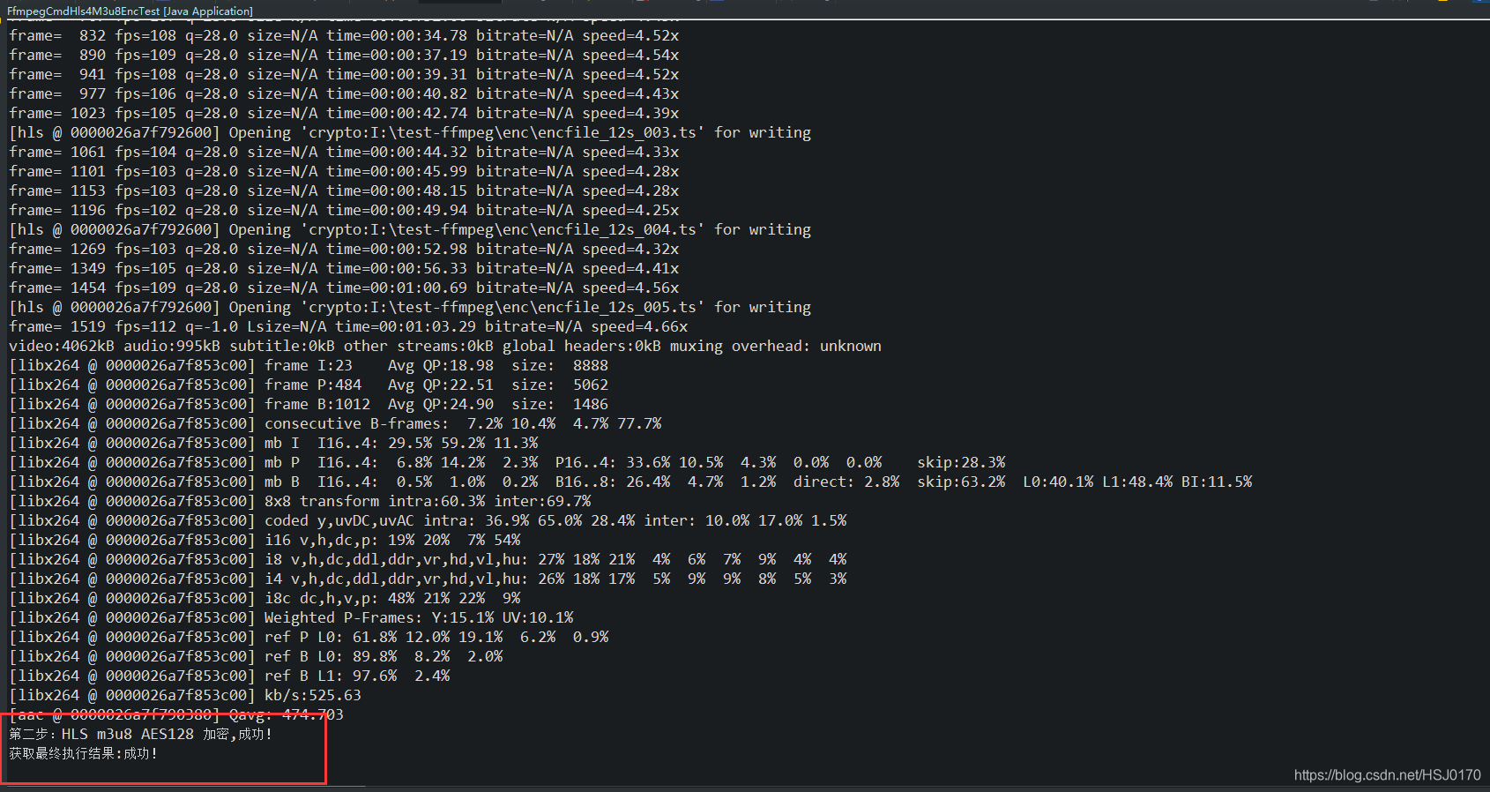Click the libx264 kb/s:525.63 line
This screenshot has height=792, width=1490.
[x=185, y=695]
